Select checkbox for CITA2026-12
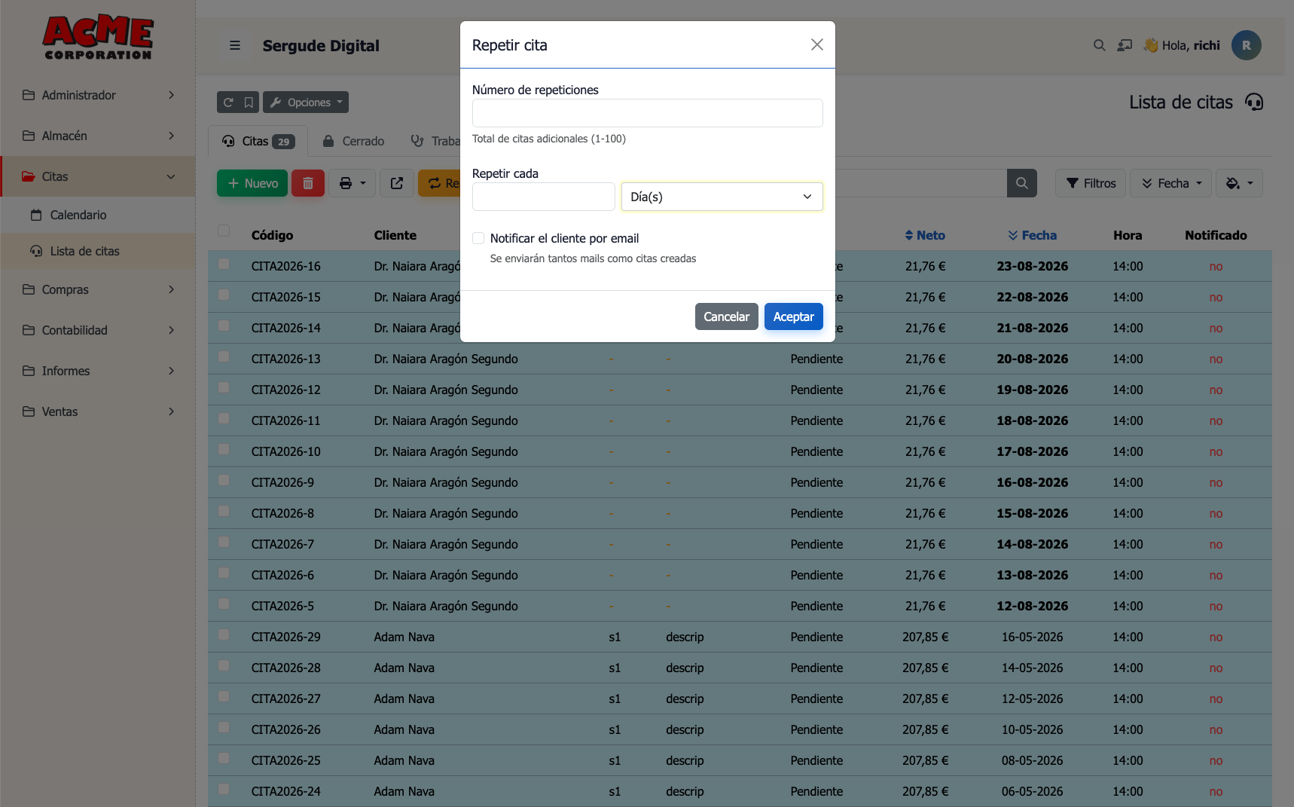 point(224,387)
